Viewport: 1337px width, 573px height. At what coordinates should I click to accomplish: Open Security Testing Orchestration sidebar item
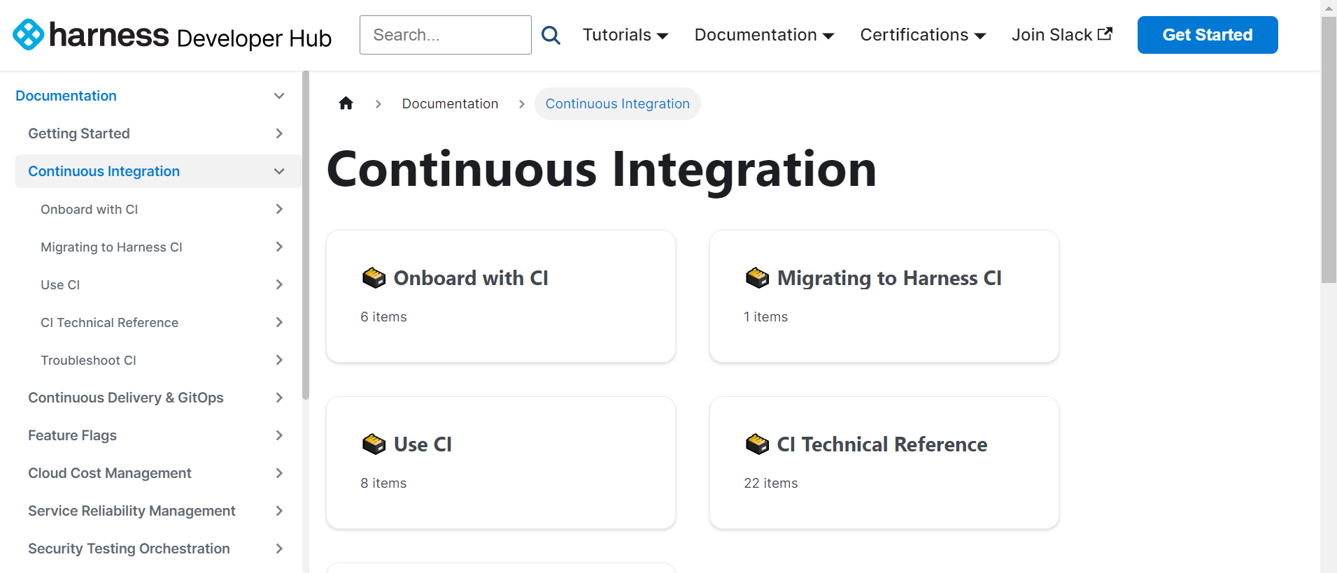click(129, 549)
